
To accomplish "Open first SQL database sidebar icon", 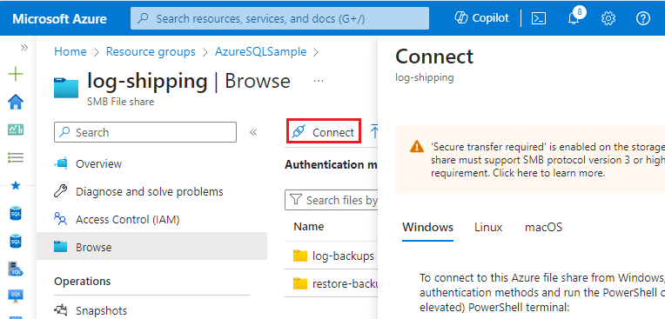I will (x=16, y=214).
